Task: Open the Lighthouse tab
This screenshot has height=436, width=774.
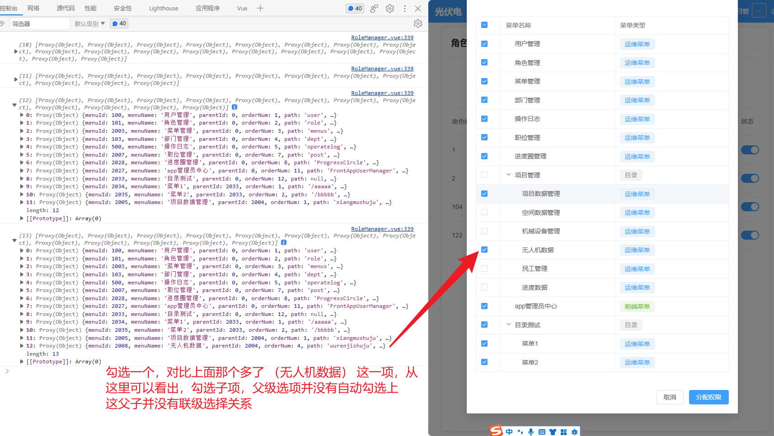Action: coord(164,8)
